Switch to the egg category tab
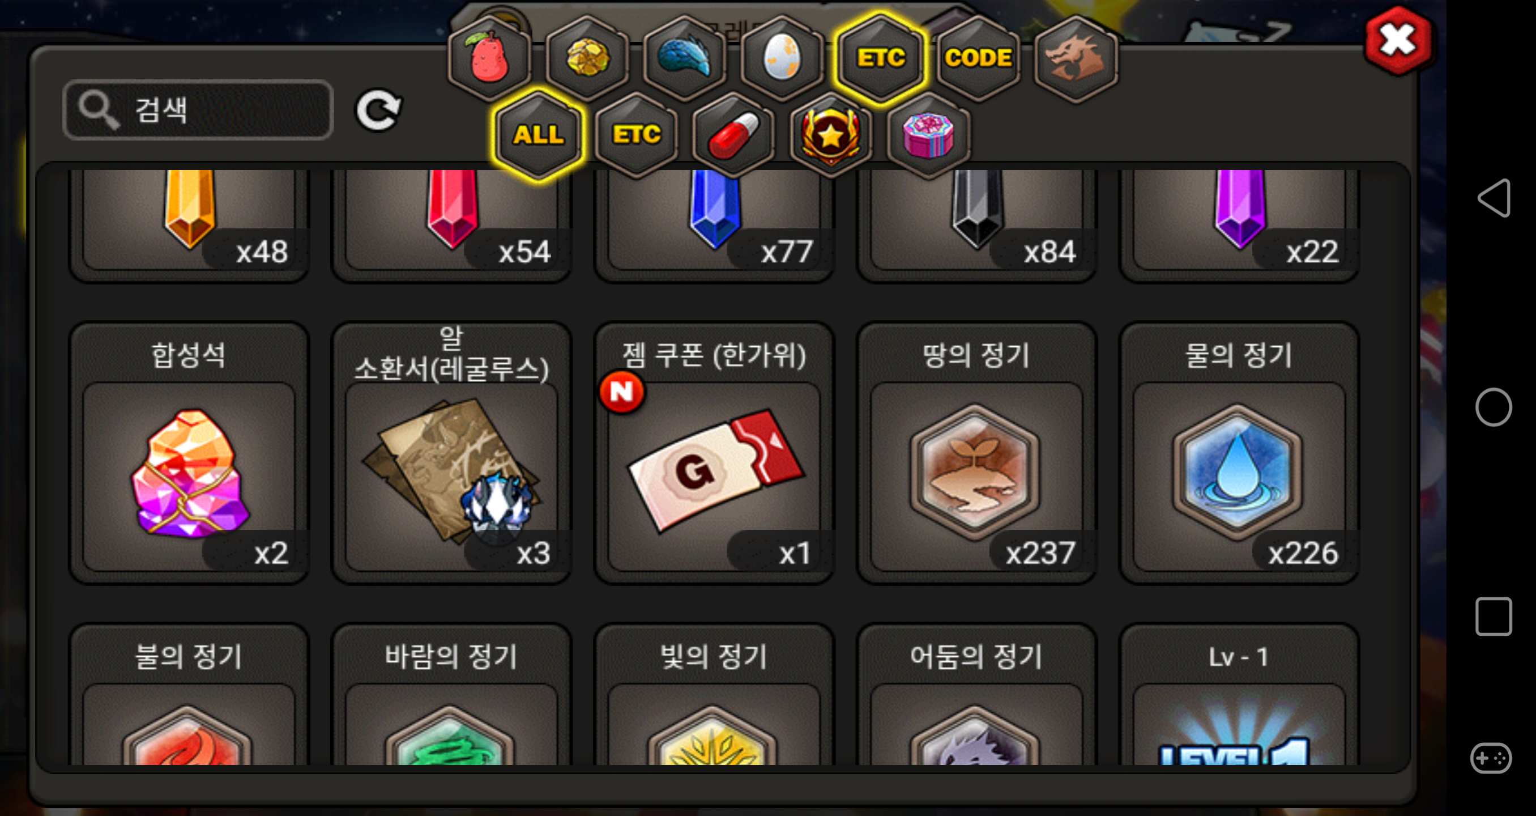This screenshot has width=1536, height=816. click(782, 57)
